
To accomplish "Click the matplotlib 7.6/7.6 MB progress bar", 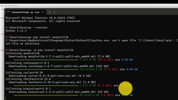I will pyautogui.click(x=46, y=60).
